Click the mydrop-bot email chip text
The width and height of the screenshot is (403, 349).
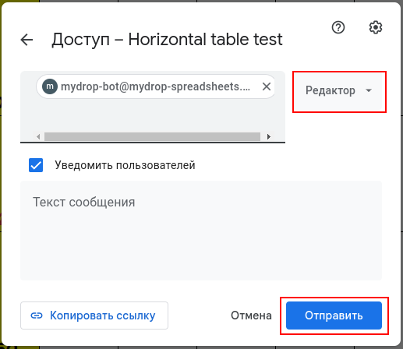coord(155,86)
